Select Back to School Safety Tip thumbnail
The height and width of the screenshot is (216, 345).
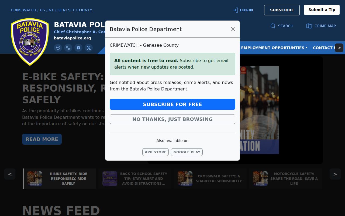[x=135, y=178]
